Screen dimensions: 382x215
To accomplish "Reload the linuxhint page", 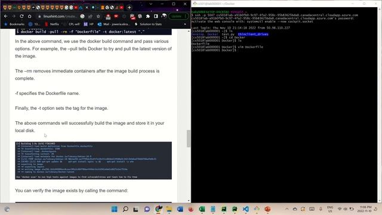I will pos(21,16).
